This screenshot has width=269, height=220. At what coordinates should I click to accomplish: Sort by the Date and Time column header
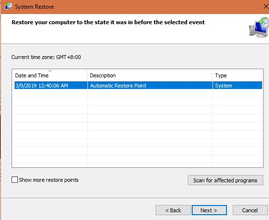pos(50,75)
